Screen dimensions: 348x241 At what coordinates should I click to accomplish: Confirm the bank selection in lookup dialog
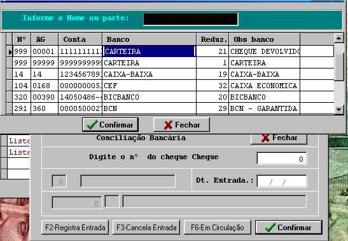click(110, 124)
